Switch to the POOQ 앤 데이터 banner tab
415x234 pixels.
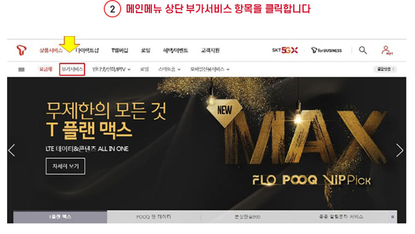coord(154,217)
